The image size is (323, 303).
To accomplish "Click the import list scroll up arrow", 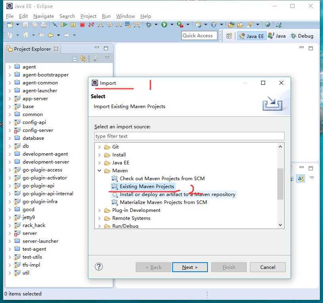I will coord(280,147).
